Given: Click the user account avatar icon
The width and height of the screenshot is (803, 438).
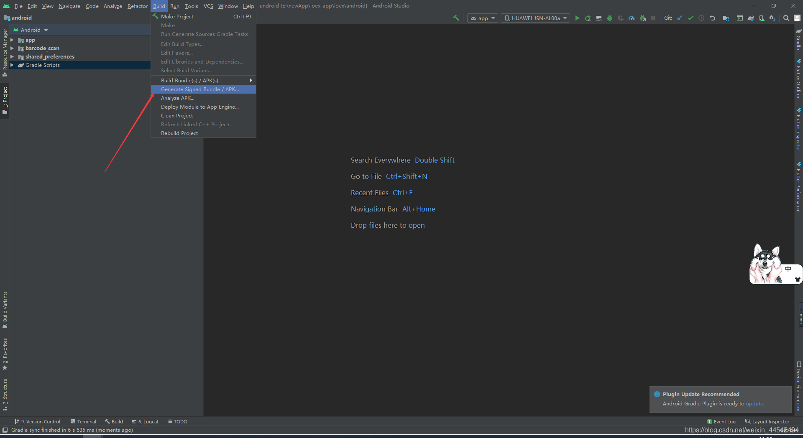Looking at the screenshot, I should pyautogui.click(x=797, y=18).
